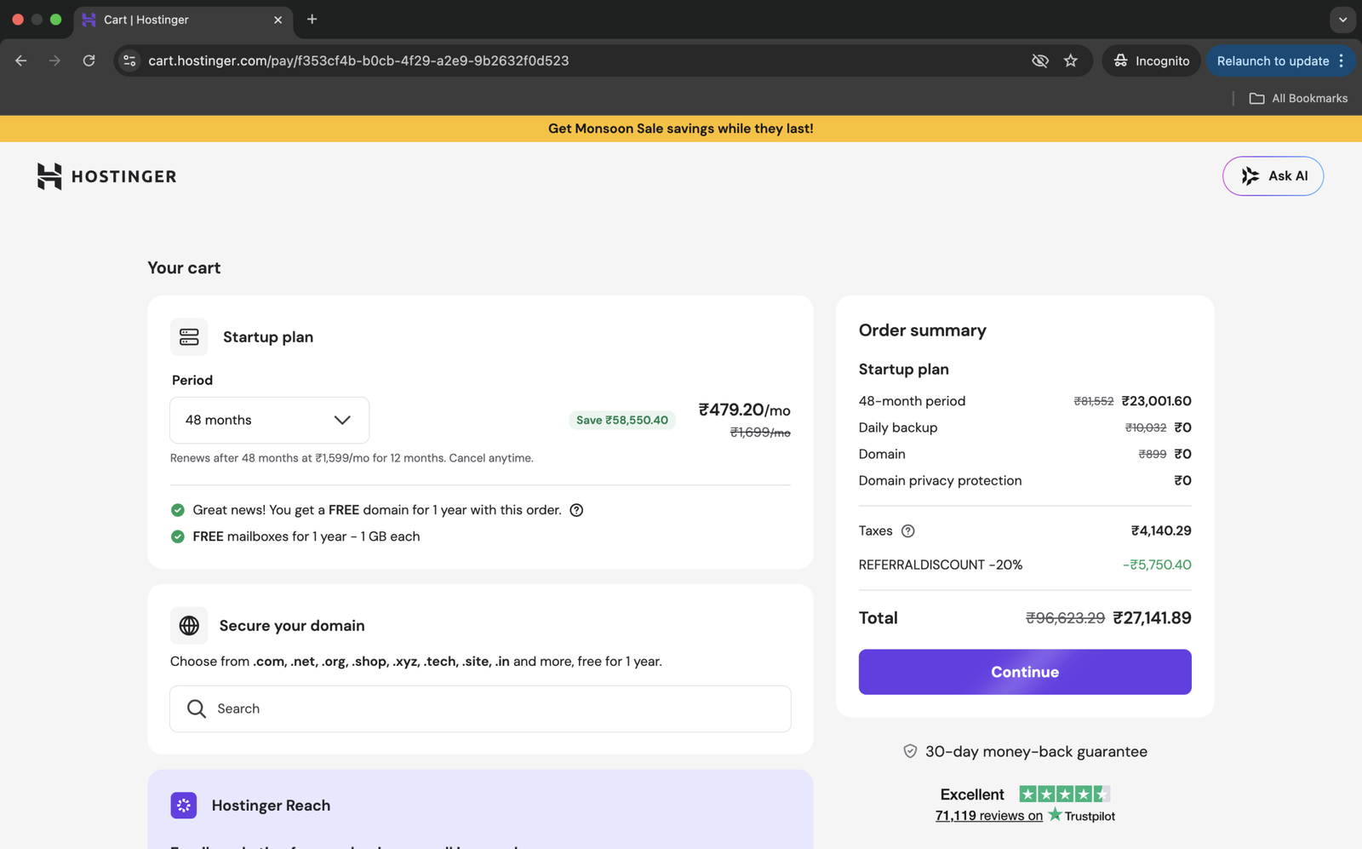Select the Cart | Hostinger tab
This screenshot has height=849, width=1362.
pyautogui.click(x=183, y=20)
